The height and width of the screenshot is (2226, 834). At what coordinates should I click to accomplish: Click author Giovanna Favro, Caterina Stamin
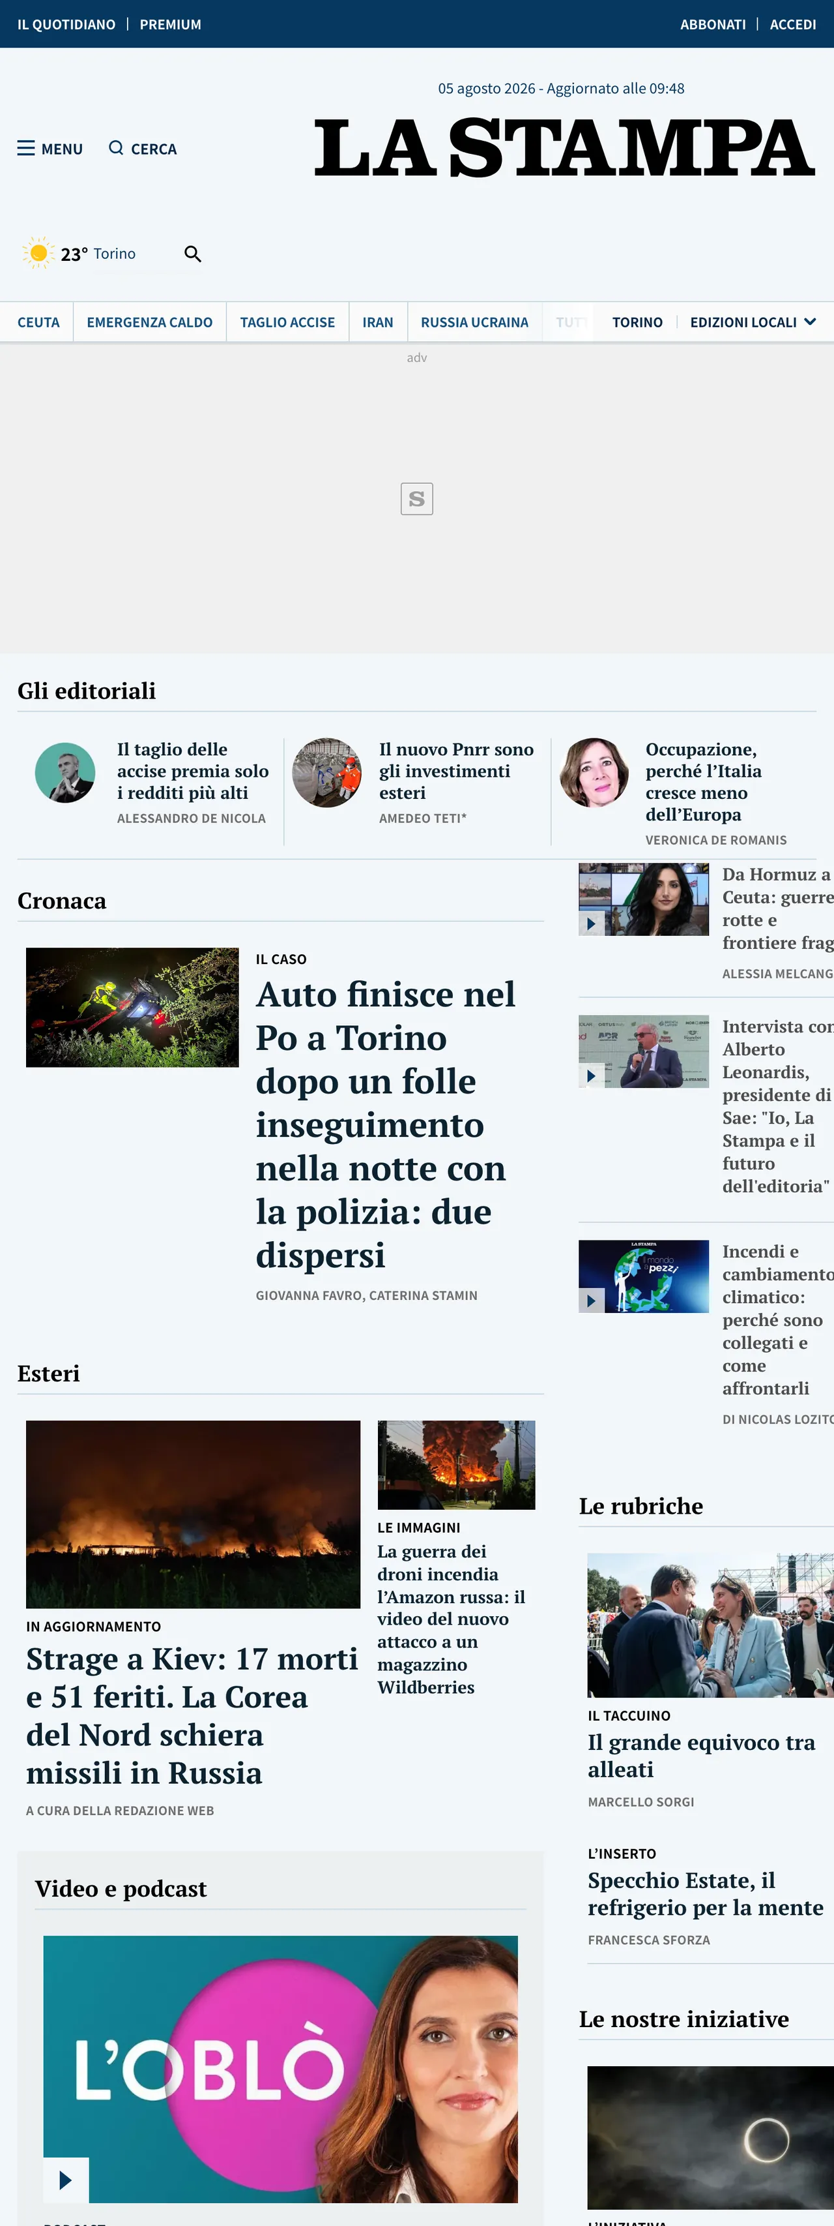[366, 1295]
